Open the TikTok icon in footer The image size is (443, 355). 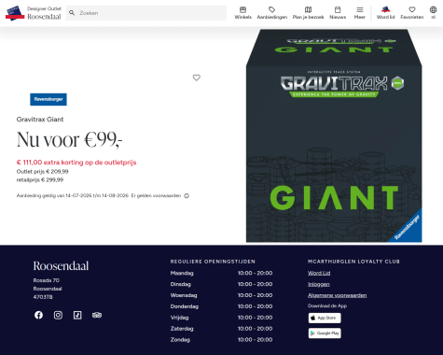pyautogui.click(x=77, y=315)
